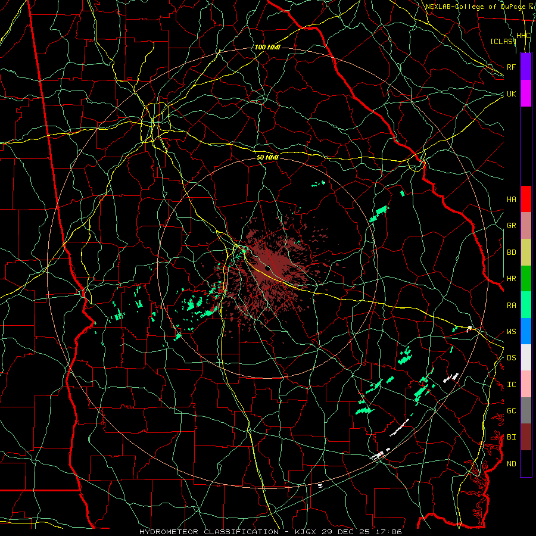Click the WS blue legend swatch

[x=526, y=331]
